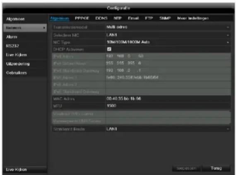236x175 pixels.
Task: Click the Toepassen button
Action: pos(186,168)
